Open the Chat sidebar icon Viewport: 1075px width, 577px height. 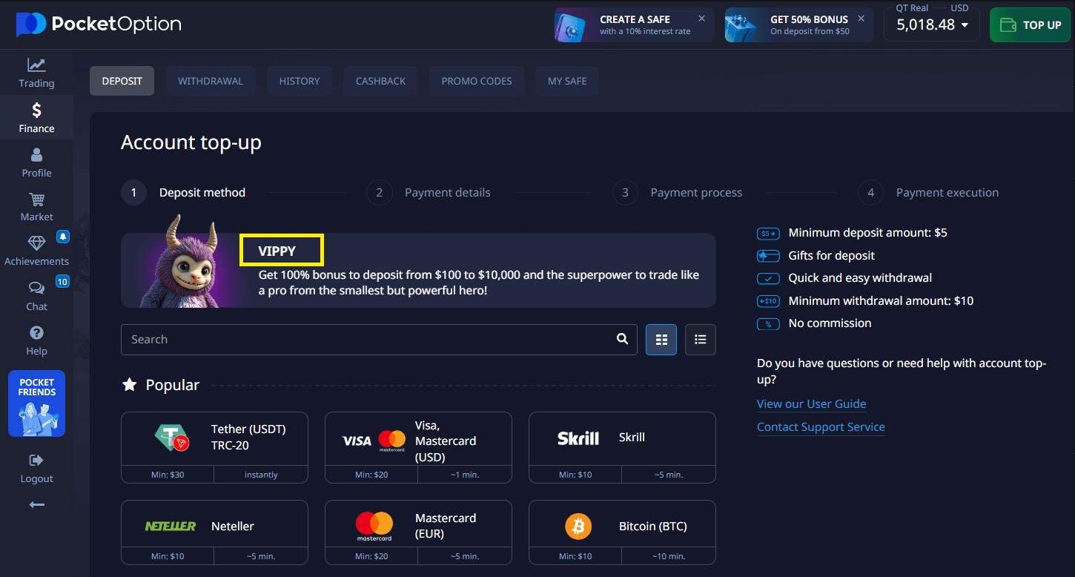[36, 288]
